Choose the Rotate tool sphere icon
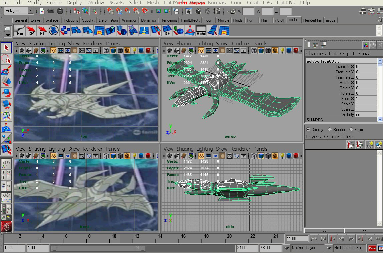Screen dimensions: 383x253 point(6,93)
